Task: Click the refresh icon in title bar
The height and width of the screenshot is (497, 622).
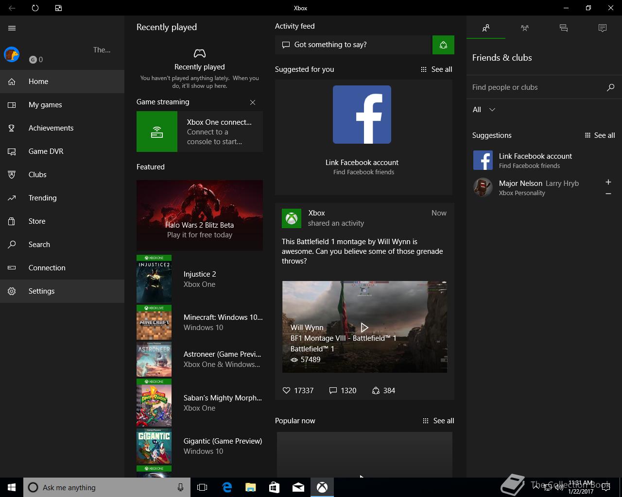Action: click(x=35, y=8)
